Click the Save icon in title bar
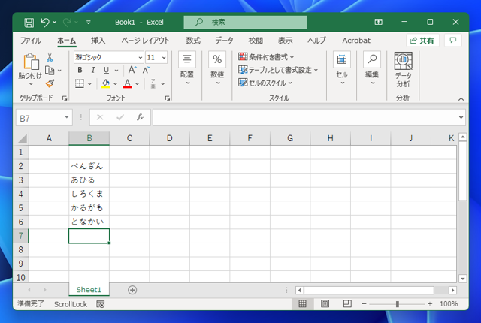This screenshot has width=481, height=323. pyautogui.click(x=29, y=23)
